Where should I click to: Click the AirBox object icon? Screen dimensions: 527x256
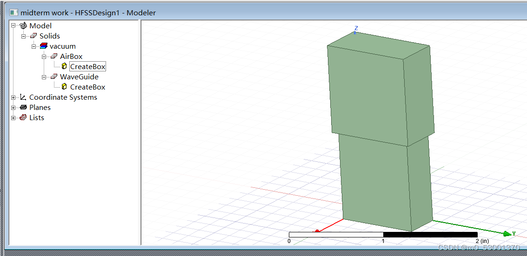coord(54,56)
